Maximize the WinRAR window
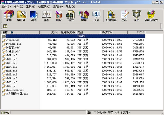The image size is (164, 115). [x=157, y=2]
